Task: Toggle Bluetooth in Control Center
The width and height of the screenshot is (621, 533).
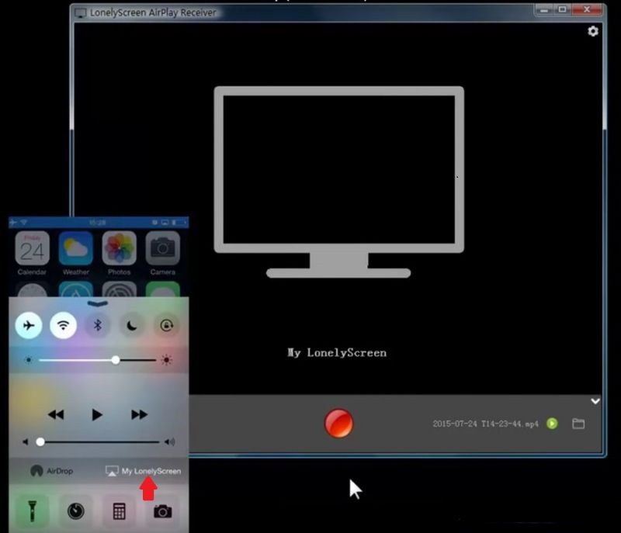Action: point(98,325)
